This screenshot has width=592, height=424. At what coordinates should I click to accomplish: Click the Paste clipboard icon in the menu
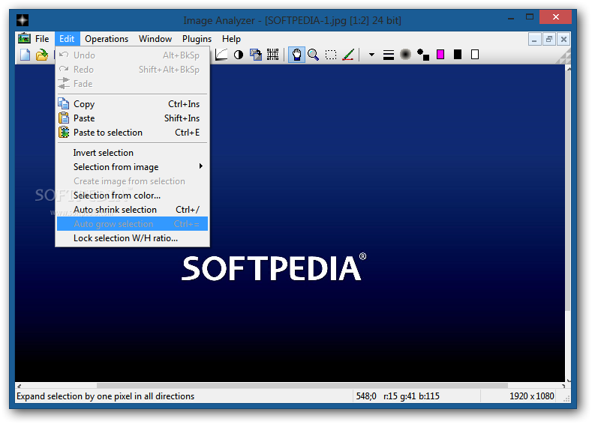[64, 118]
